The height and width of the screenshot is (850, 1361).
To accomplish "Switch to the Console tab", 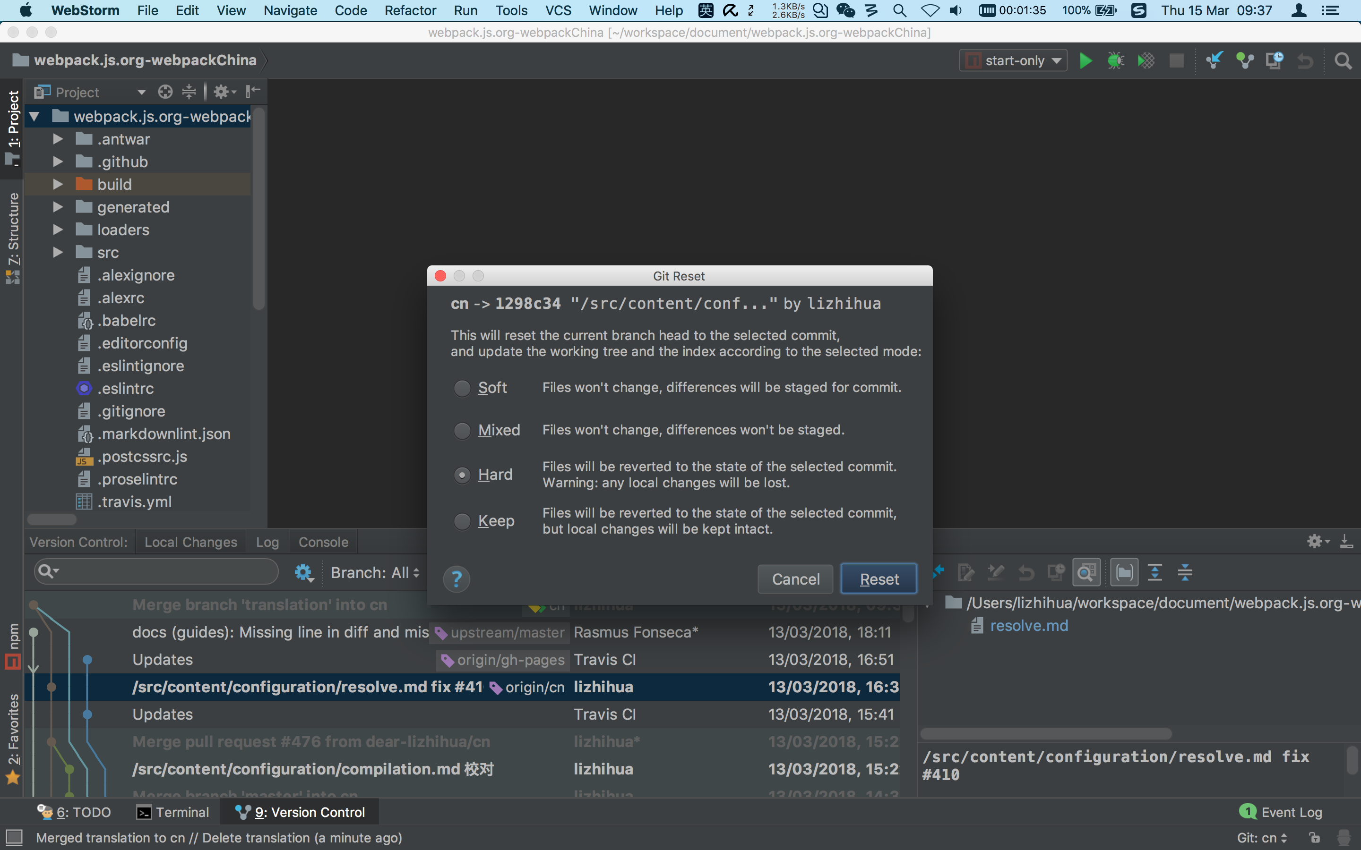I will tap(323, 541).
